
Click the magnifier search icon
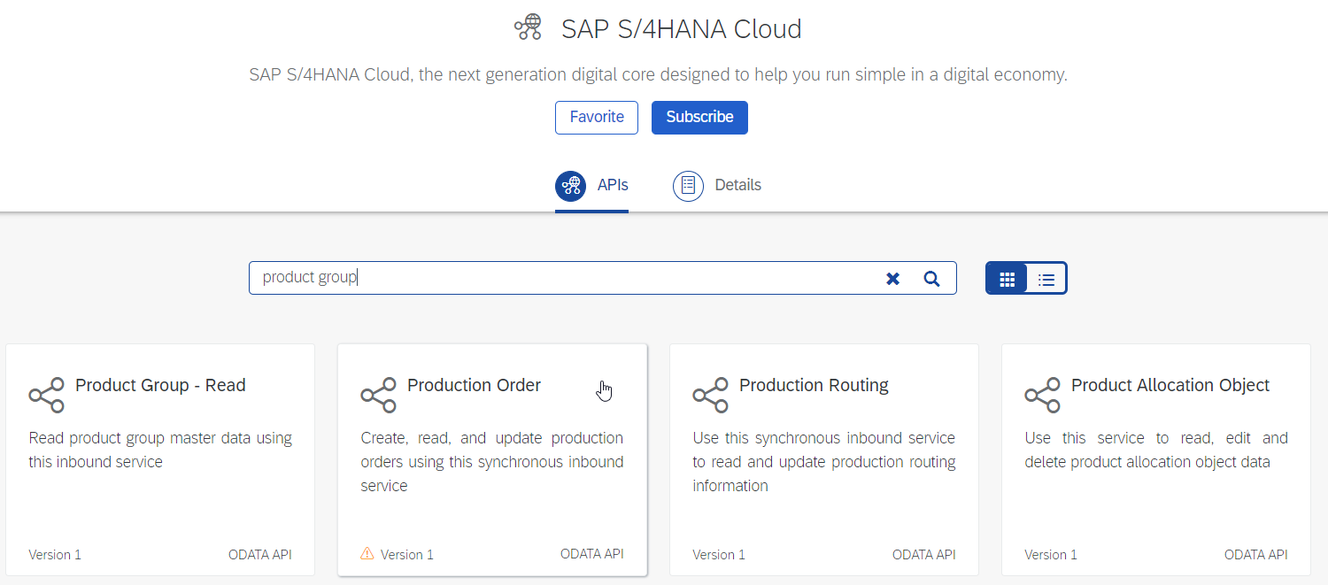(x=931, y=279)
